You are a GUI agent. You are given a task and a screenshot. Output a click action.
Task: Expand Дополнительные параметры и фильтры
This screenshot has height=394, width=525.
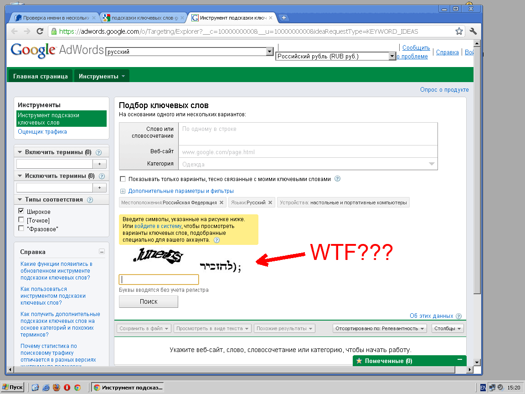pos(180,191)
